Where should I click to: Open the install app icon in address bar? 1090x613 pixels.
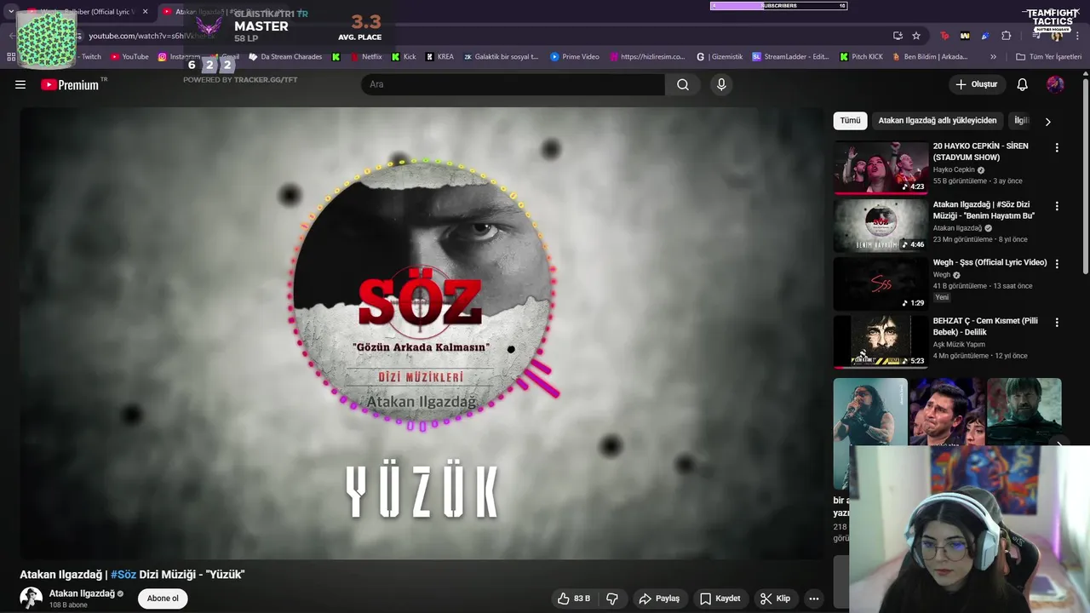point(898,36)
